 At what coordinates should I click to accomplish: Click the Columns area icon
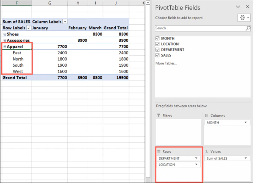pos(207,116)
